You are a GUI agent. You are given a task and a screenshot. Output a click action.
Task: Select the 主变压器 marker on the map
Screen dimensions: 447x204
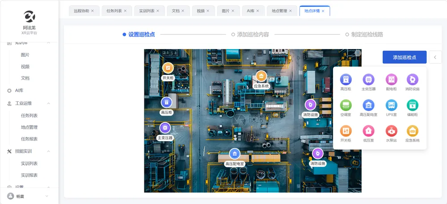pyautogui.click(x=165, y=128)
